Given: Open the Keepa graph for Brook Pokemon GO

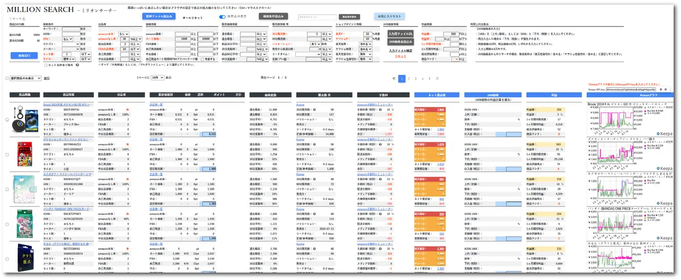Looking at the screenshot, I should (630, 118).
